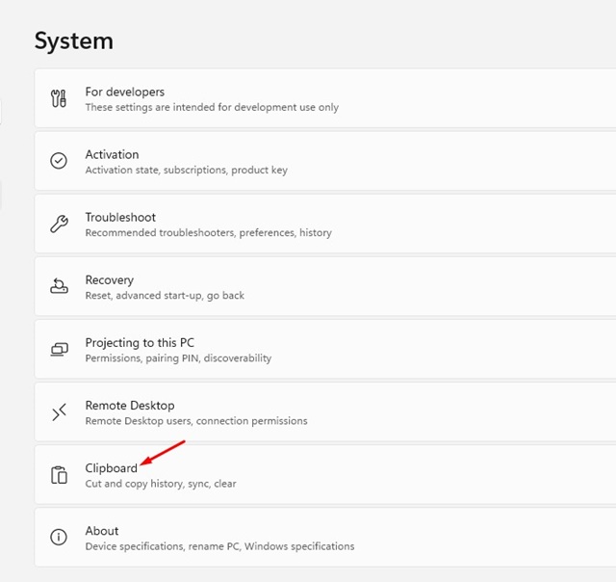
Task: Select Projecting to this PC
Action: pos(139,343)
